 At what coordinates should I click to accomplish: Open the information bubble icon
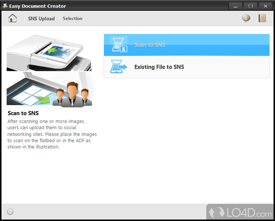[246, 18]
